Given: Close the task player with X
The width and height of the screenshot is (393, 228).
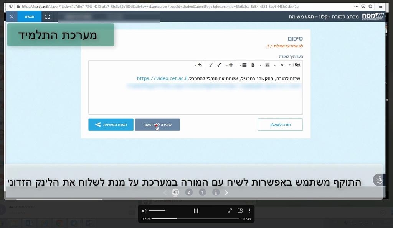Looking at the screenshot, I should [12, 17].
